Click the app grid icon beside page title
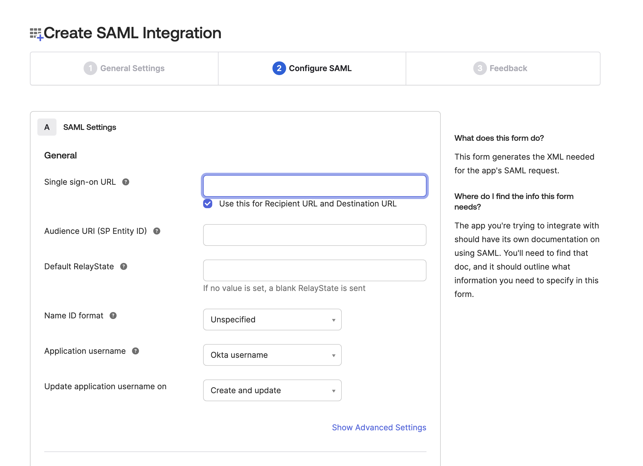Viewport: 643px width, 466px height. click(36, 34)
